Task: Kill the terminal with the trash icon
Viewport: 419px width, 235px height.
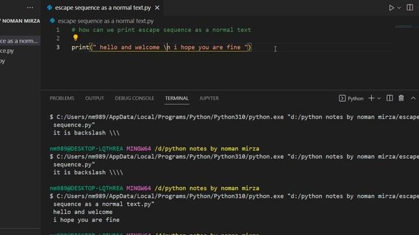Action: tap(401, 98)
